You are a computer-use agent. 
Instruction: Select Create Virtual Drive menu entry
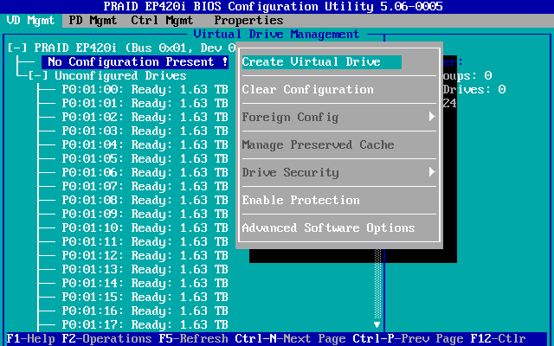click(x=322, y=62)
